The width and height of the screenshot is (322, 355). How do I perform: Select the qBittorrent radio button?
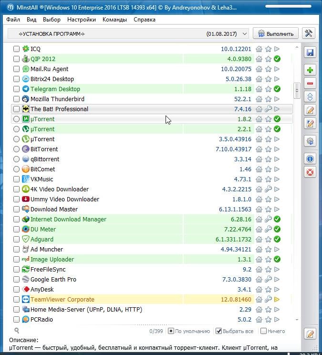pos(16,159)
